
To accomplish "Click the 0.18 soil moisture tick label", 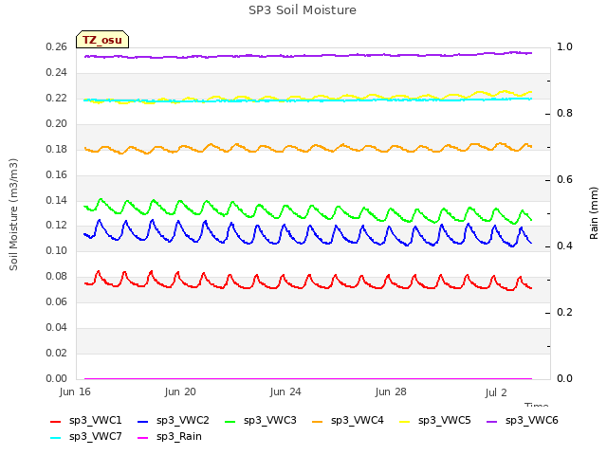I will click(56, 149).
